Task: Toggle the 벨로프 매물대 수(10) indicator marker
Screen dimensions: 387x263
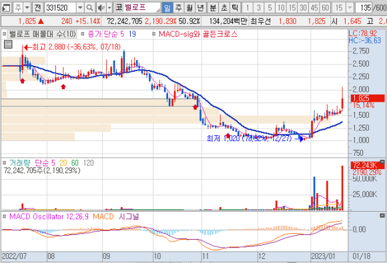Action: (x=4, y=34)
